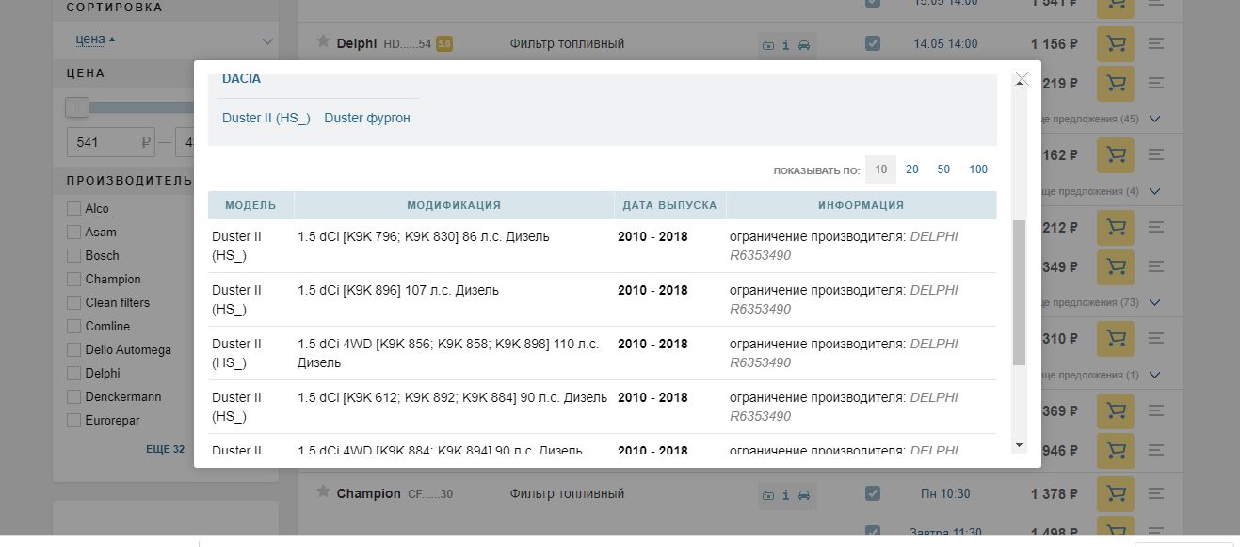1240x547 pixels.
Task: Expand the 1 more offer chevron
Action: [1156, 375]
